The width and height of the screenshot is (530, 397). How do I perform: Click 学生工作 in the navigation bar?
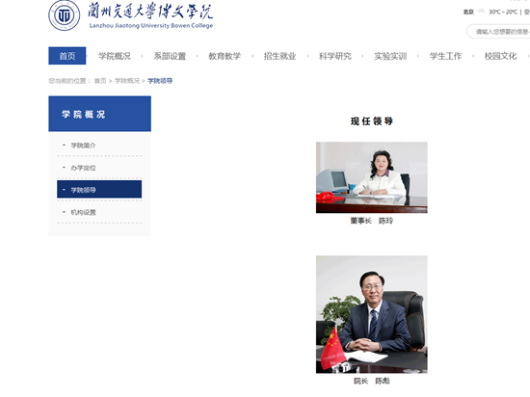[445, 56]
